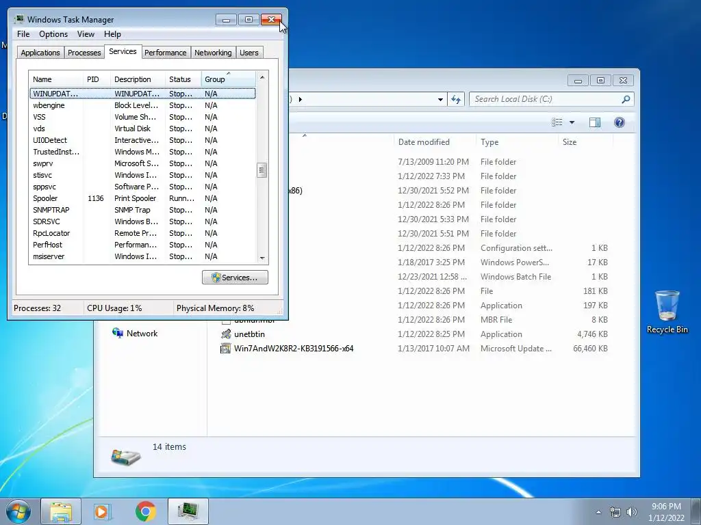Click the Task Manager taskbar icon
This screenshot has width=701, height=525.
click(188, 511)
